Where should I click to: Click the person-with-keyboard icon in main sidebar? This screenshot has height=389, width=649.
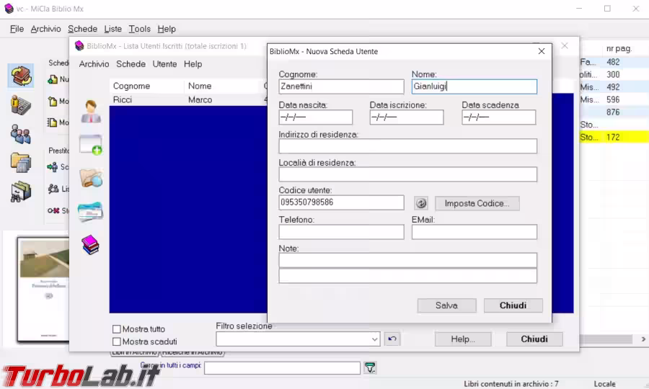(20, 105)
